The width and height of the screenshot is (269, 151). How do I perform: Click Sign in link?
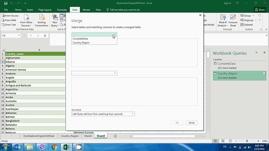(227, 3)
